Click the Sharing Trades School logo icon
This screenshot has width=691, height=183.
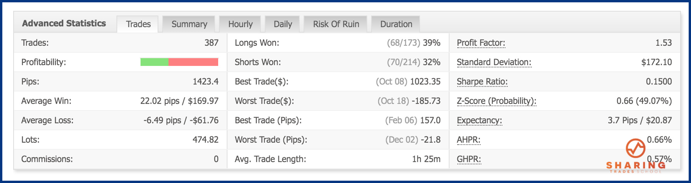point(635,148)
